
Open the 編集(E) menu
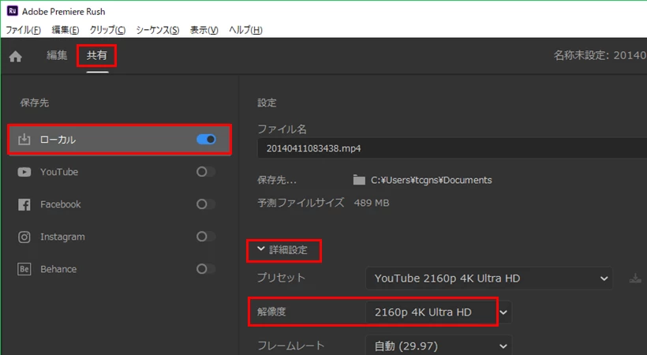point(65,30)
